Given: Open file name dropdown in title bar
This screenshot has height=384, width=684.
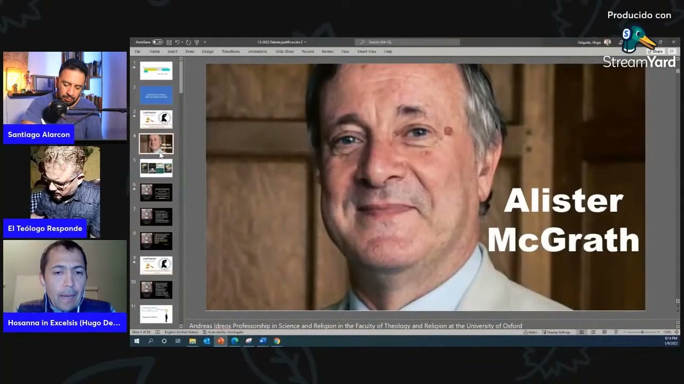Looking at the screenshot, I should click(305, 42).
